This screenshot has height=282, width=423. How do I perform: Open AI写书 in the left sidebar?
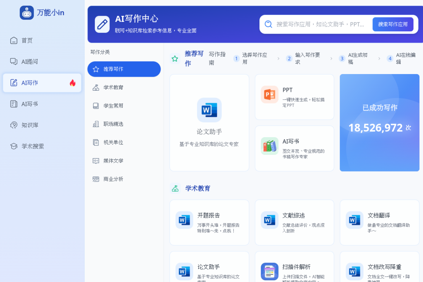[42, 104]
